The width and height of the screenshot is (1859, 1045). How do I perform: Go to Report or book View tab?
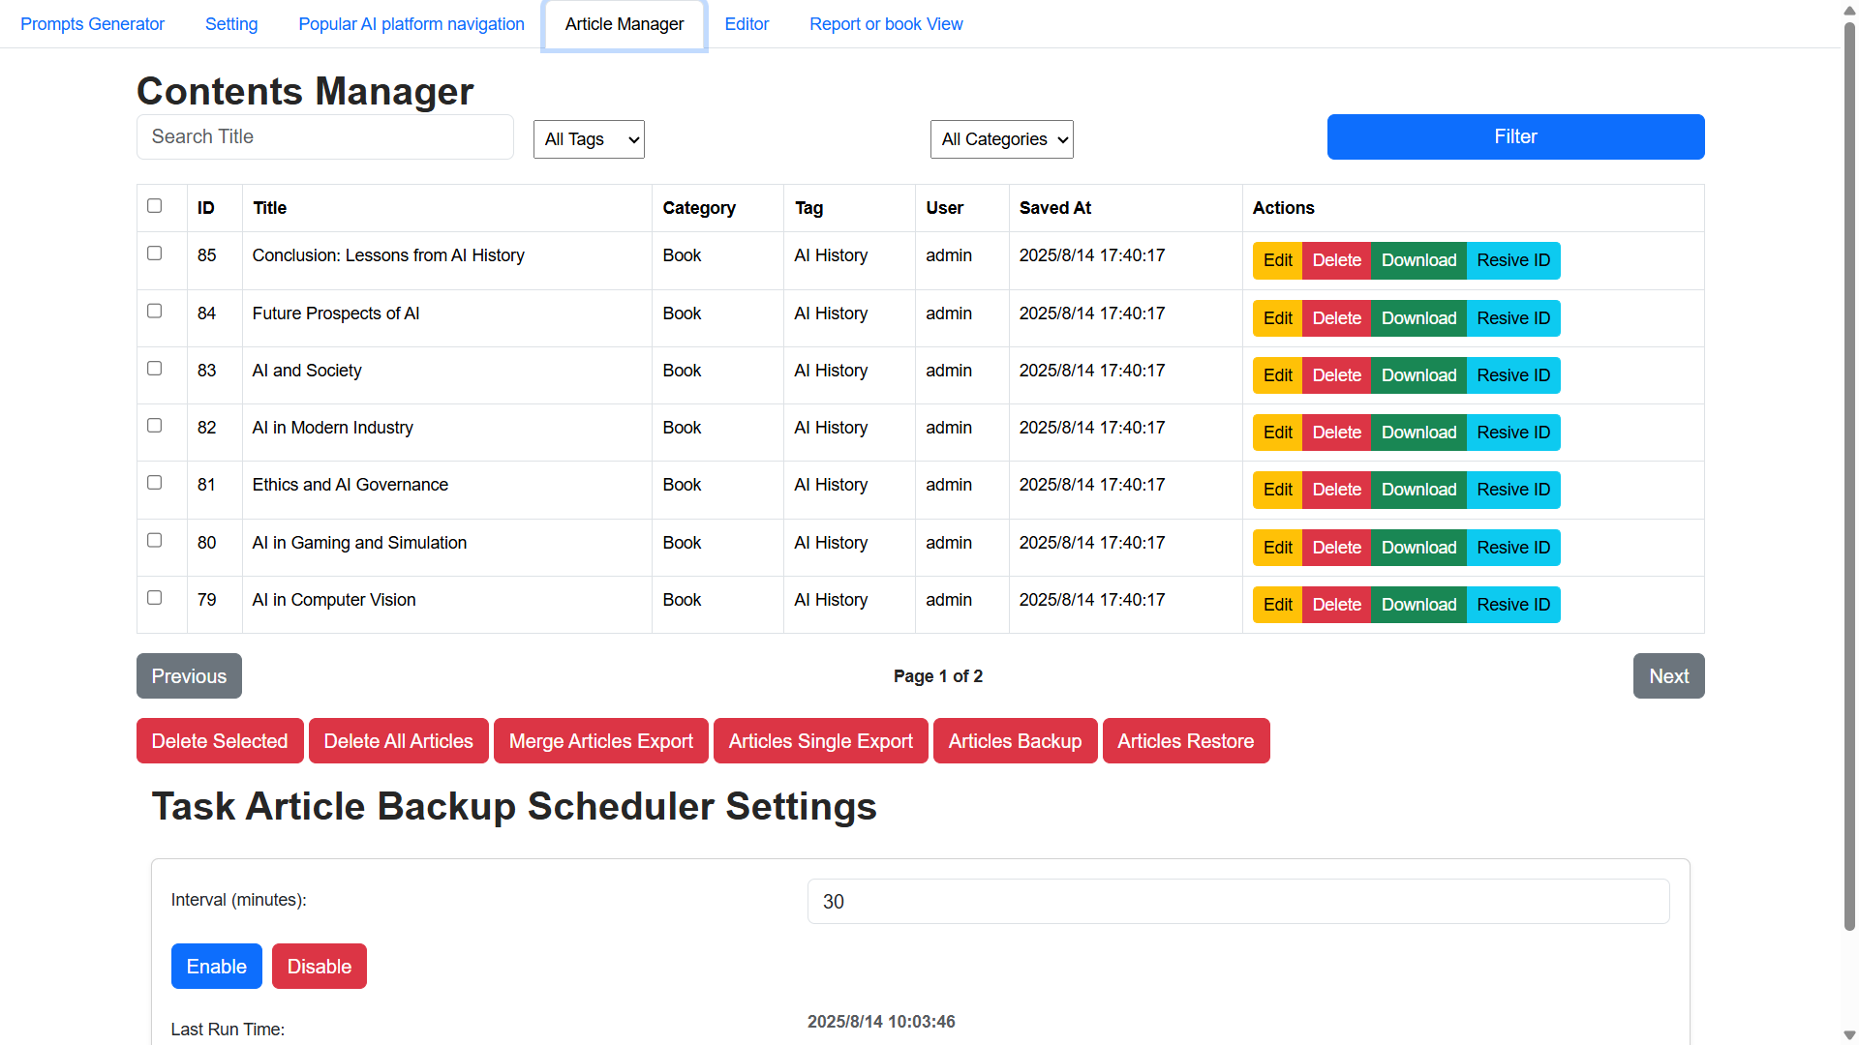(886, 24)
